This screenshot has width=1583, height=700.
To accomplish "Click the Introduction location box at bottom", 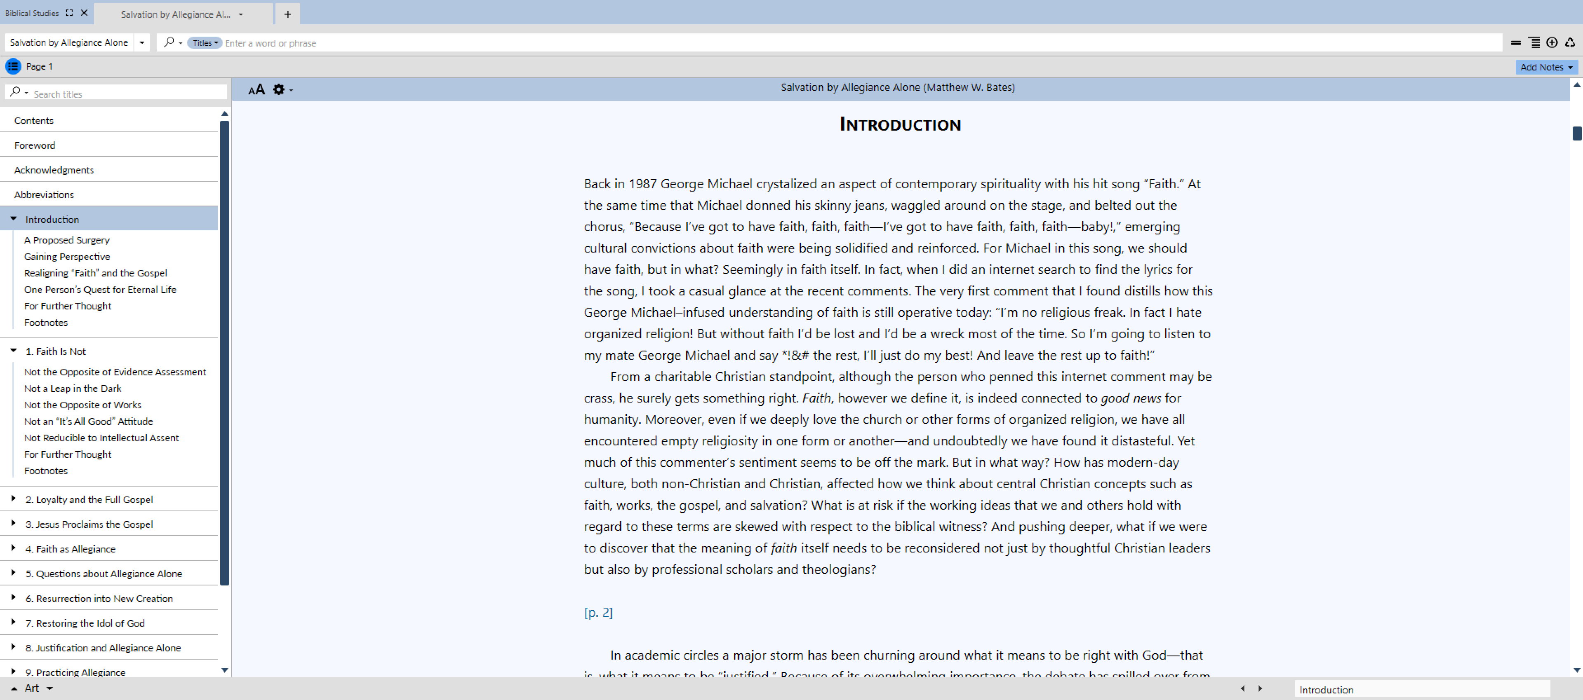I will pyautogui.click(x=1422, y=690).
